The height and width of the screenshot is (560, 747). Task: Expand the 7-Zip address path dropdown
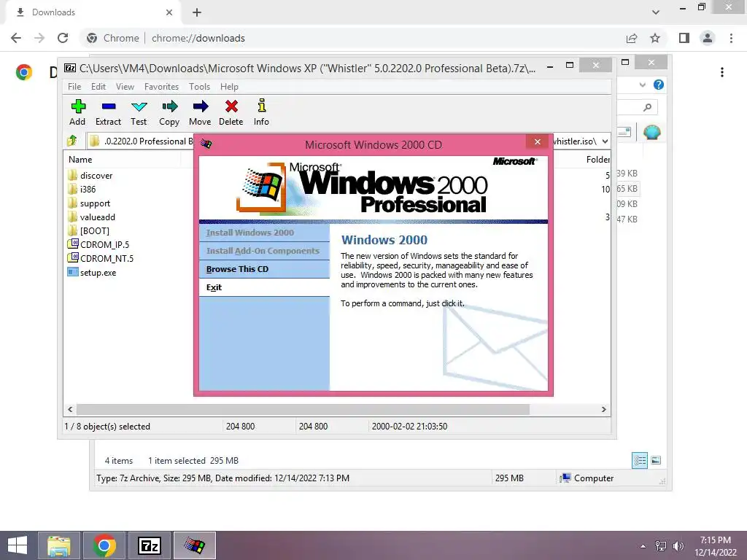(x=605, y=141)
